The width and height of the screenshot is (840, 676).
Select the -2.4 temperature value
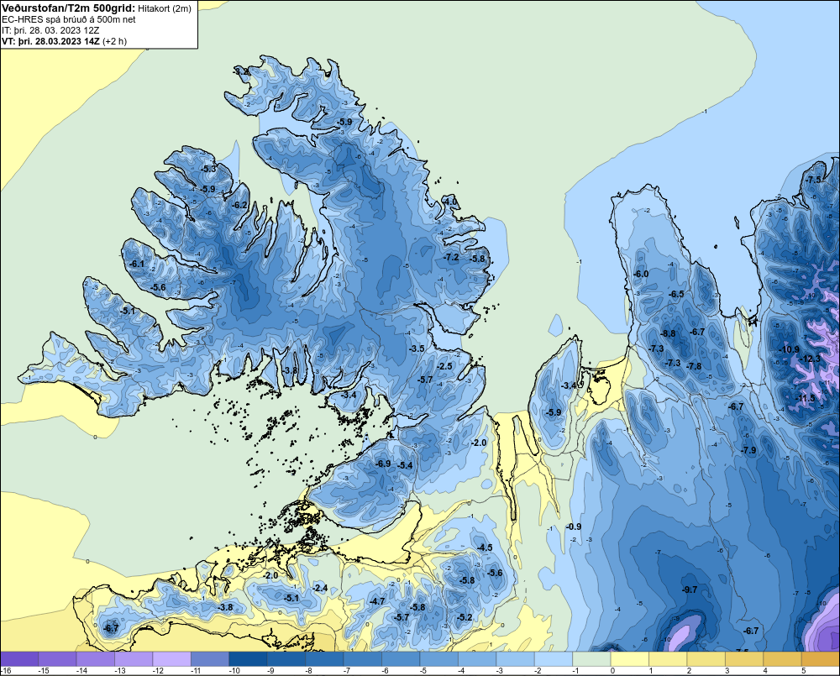click(x=320, y=588)
